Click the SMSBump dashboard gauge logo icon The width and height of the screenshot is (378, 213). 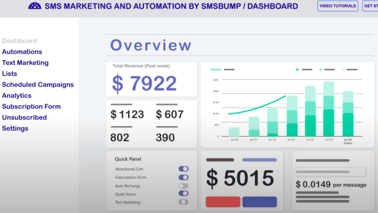34,6
